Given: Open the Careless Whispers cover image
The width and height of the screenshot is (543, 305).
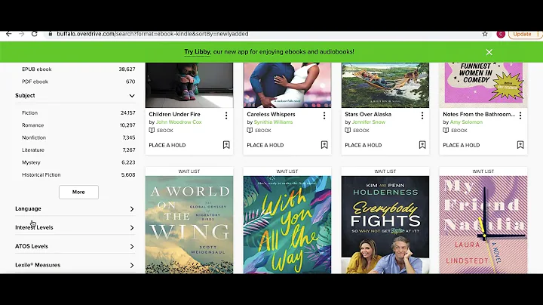Looking at the screenshot, I should coord(287,85).
